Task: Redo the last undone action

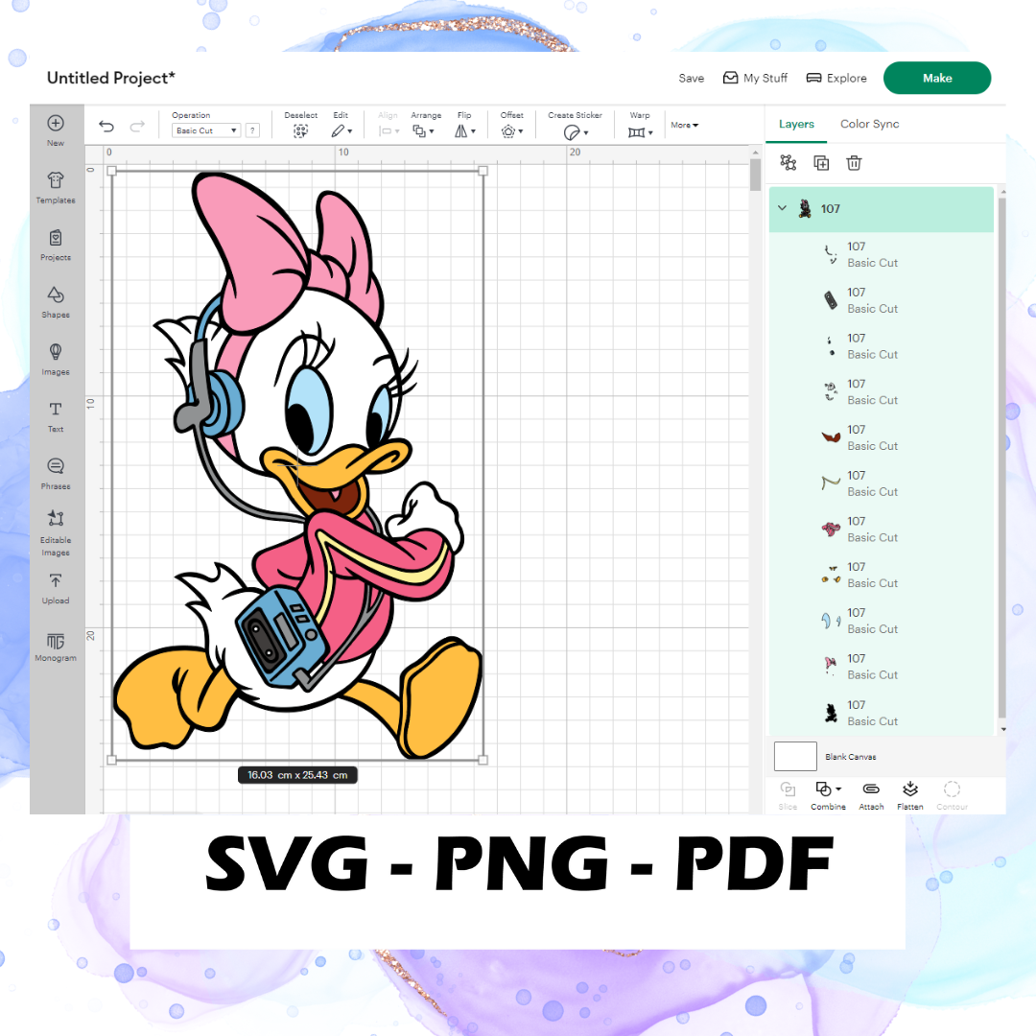Action: tap(137, 127)
